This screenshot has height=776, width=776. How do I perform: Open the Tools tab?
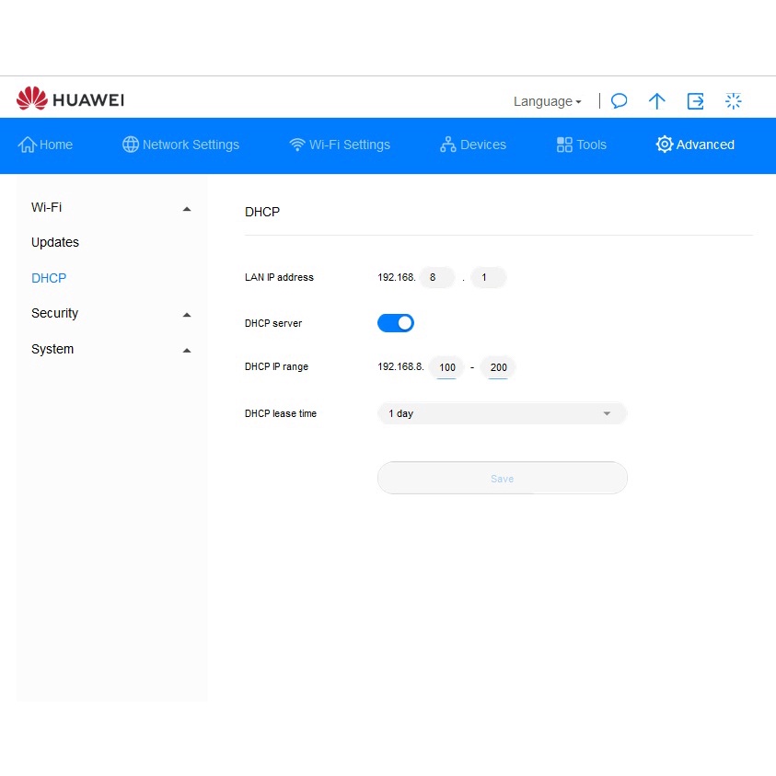tap(582, 145)
